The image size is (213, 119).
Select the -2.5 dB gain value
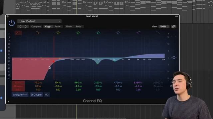click(x=98, y=86)
